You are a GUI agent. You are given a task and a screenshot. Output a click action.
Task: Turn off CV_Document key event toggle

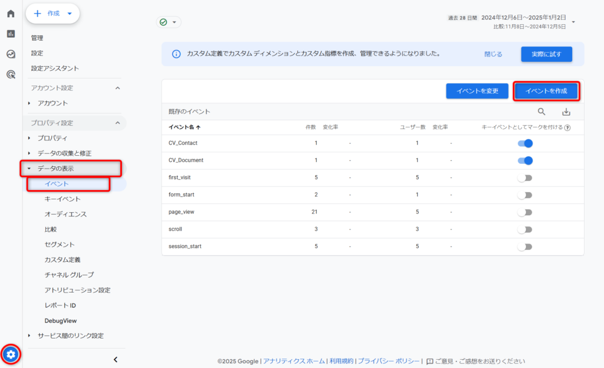click(x=525, y=160)
